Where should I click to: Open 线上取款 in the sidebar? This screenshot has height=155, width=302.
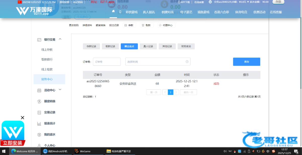[x=47, y=69]
